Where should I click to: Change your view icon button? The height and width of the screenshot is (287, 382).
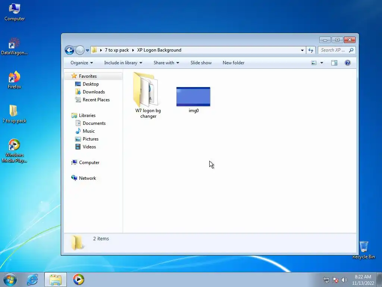pyautogui.click(x=314, y=63)
